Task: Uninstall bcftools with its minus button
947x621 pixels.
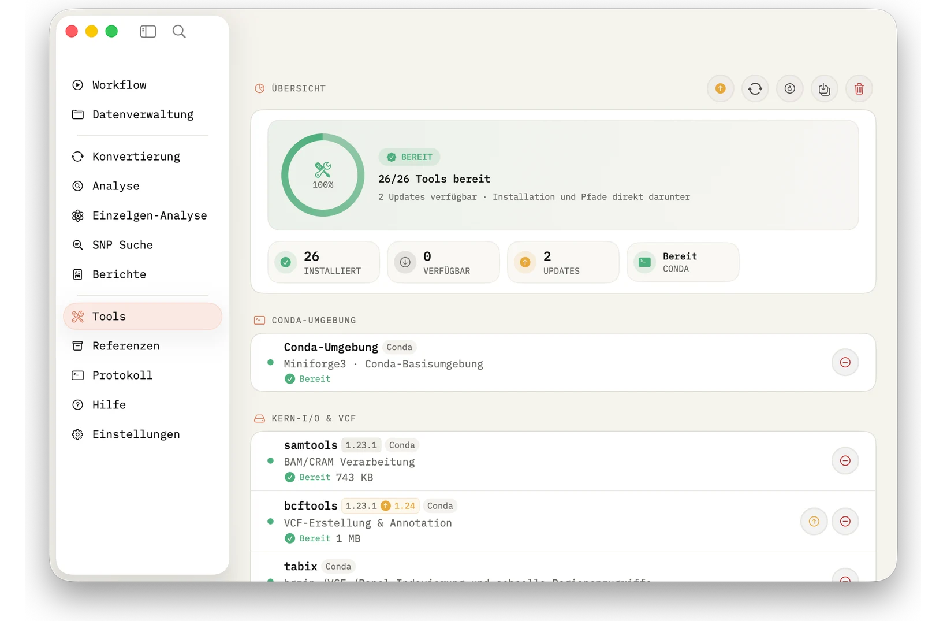Action: coord(845,522)
